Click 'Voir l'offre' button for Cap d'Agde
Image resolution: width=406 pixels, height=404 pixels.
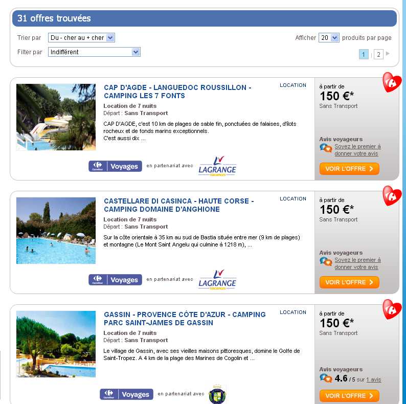349,169
